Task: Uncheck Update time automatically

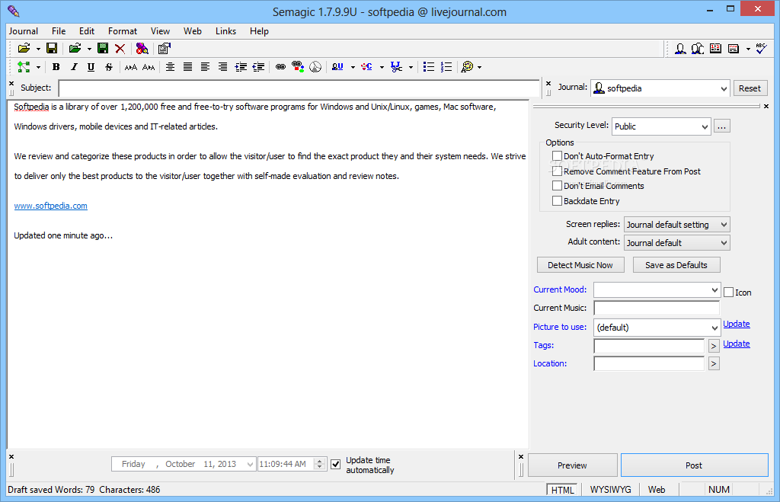Action: pos(336,464)
